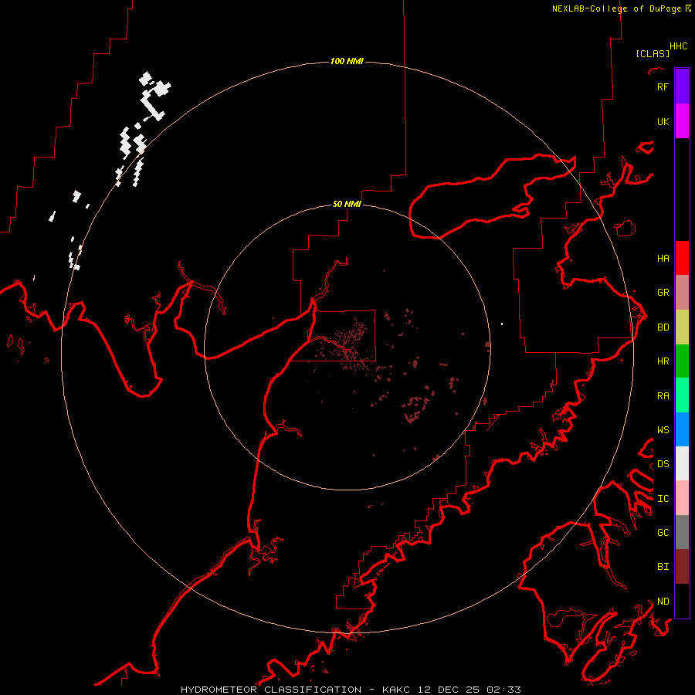The image size is (695, 695).
Task: Click the 100 NMI range ring label
Action: pyautogui.click(x=347, y=61)
